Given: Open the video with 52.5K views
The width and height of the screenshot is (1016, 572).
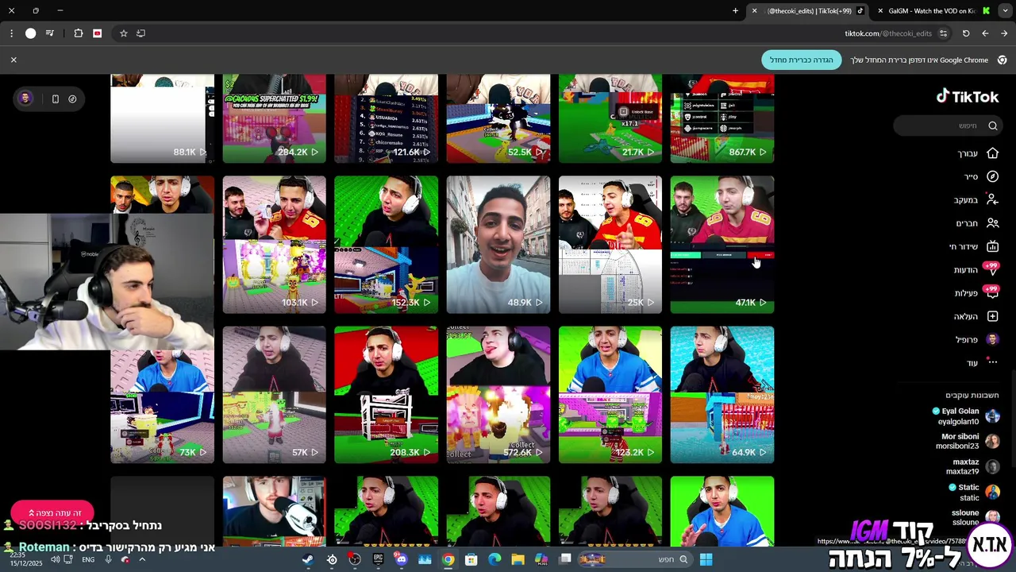Looking at the screenshot, I should (x=498, y=119).
